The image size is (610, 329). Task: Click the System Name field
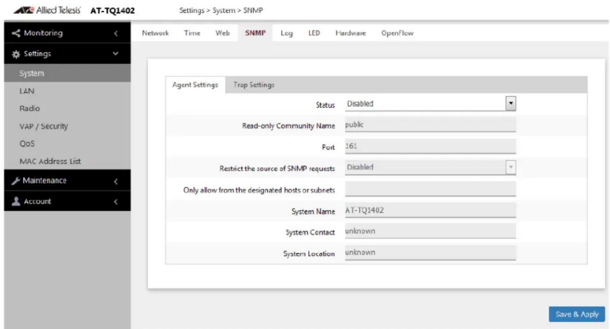pyautogui.click(x=431, y=211)
